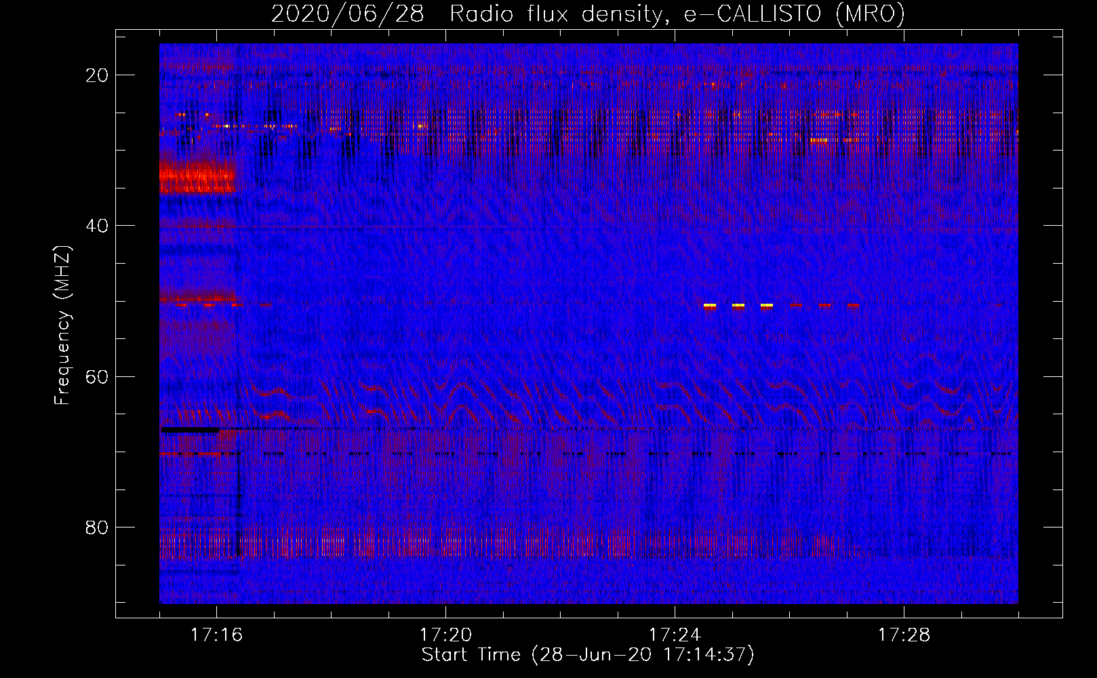Click the '17:28' time tick label
The height and width of the screenshot is (678, 1097).
point(904,635)
